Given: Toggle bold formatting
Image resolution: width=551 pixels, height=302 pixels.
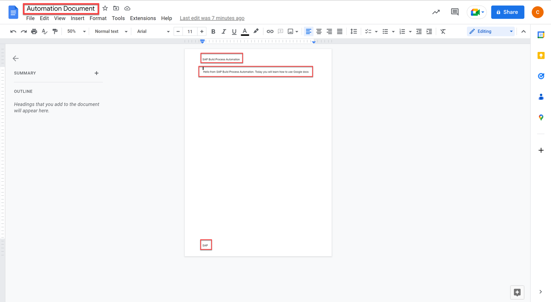Looking at the screenshot, I should click(x=214, y=31).
